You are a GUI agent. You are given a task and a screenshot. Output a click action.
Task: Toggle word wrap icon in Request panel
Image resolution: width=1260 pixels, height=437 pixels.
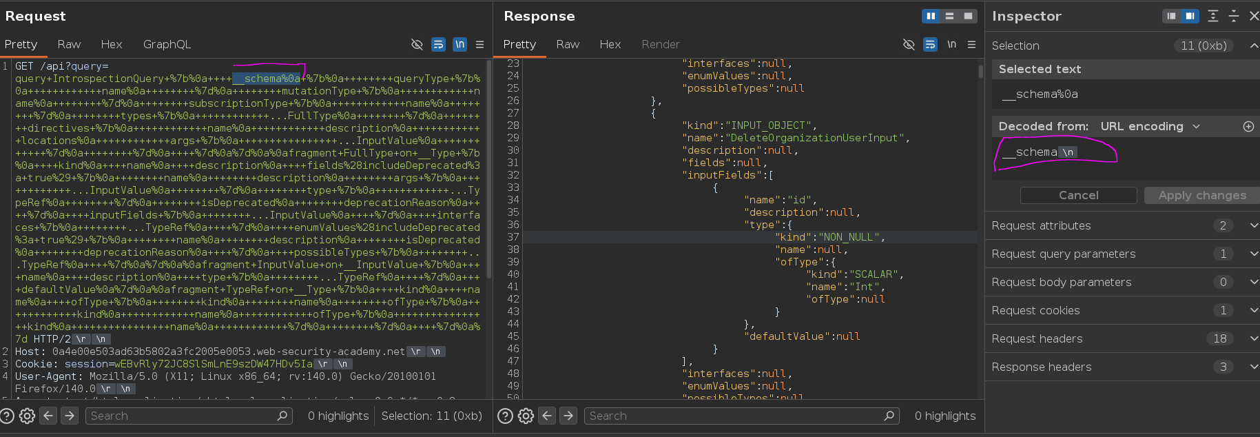point(438,44)
